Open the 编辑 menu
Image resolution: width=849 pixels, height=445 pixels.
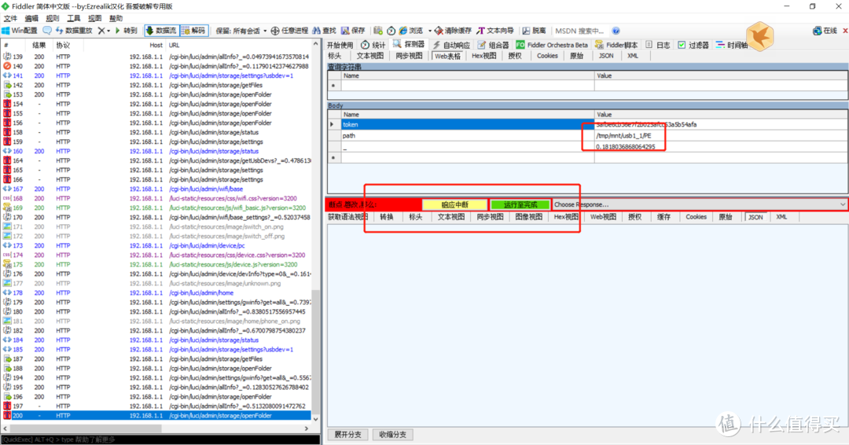(31, 18)
